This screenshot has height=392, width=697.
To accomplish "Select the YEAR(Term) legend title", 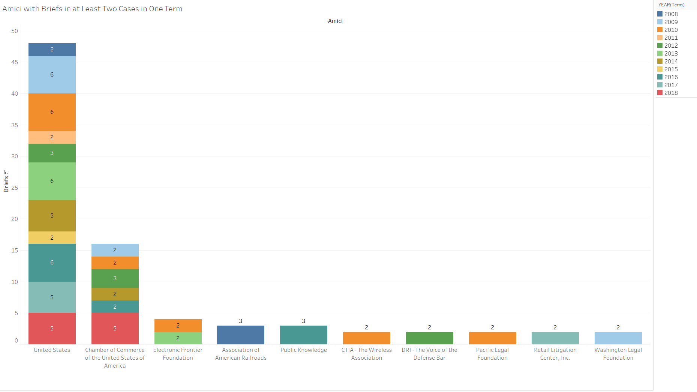I will pyautogui.click(x=671, y=5).
